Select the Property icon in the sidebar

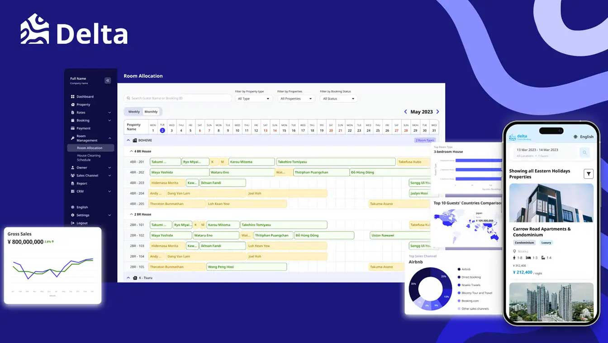click(x=72, y=105)
